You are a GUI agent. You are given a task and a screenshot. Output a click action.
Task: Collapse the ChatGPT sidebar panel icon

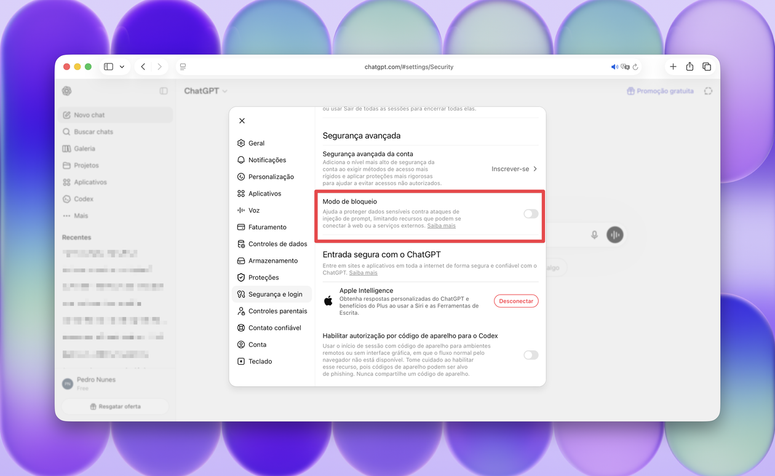coord(164,91)
